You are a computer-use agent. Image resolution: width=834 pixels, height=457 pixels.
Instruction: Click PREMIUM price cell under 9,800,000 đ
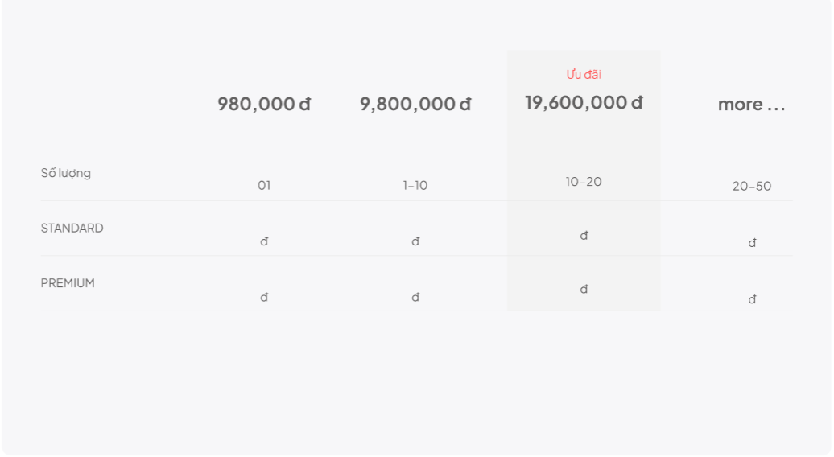tap(415, 298)
